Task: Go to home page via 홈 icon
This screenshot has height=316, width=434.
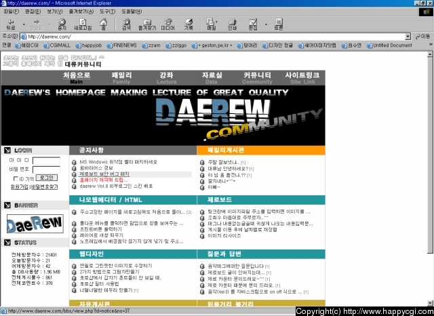Action: 103,24
